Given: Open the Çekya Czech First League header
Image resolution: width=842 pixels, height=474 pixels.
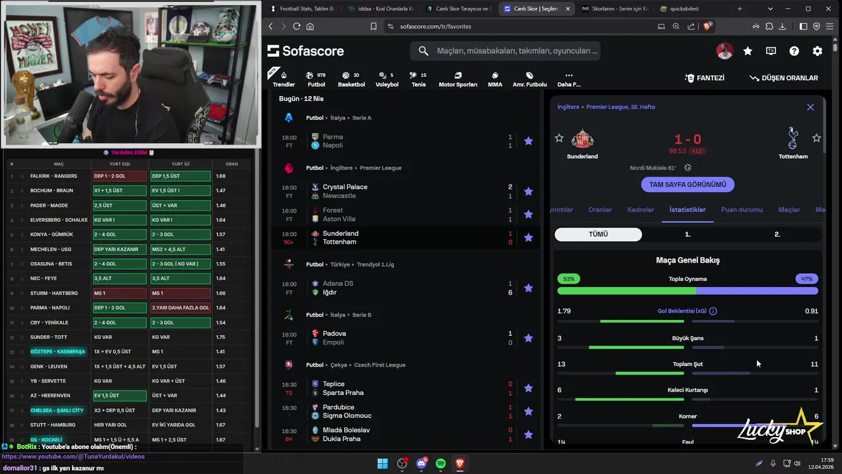Looking at the screenshot, I should pyautogui.click(x=355, y=365).
